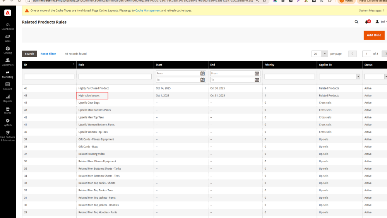Click the magnifier search icon in header
This screenshot has width=387, height=218.
pos(356,22)
